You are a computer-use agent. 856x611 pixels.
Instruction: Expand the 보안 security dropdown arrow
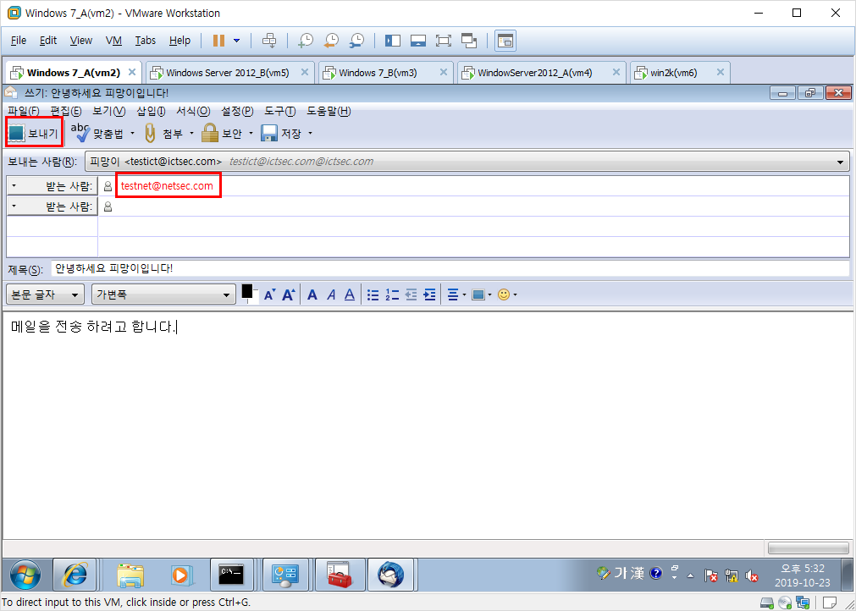point(251,133)
